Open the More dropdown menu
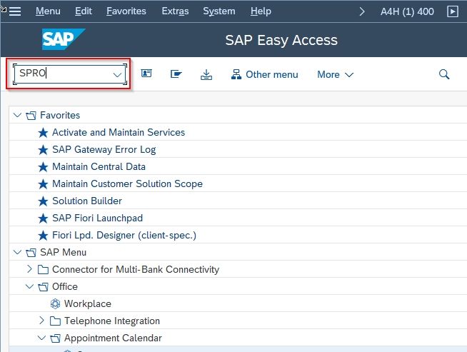The width and height of the screenshot is (467, 352). (x=336, y=74)
